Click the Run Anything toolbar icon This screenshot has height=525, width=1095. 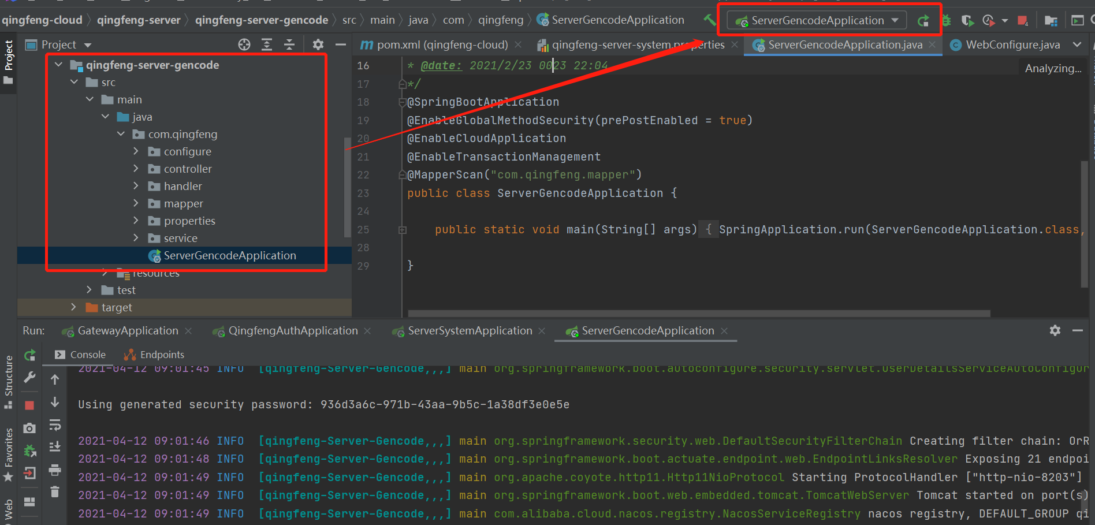click(1078, 21)
